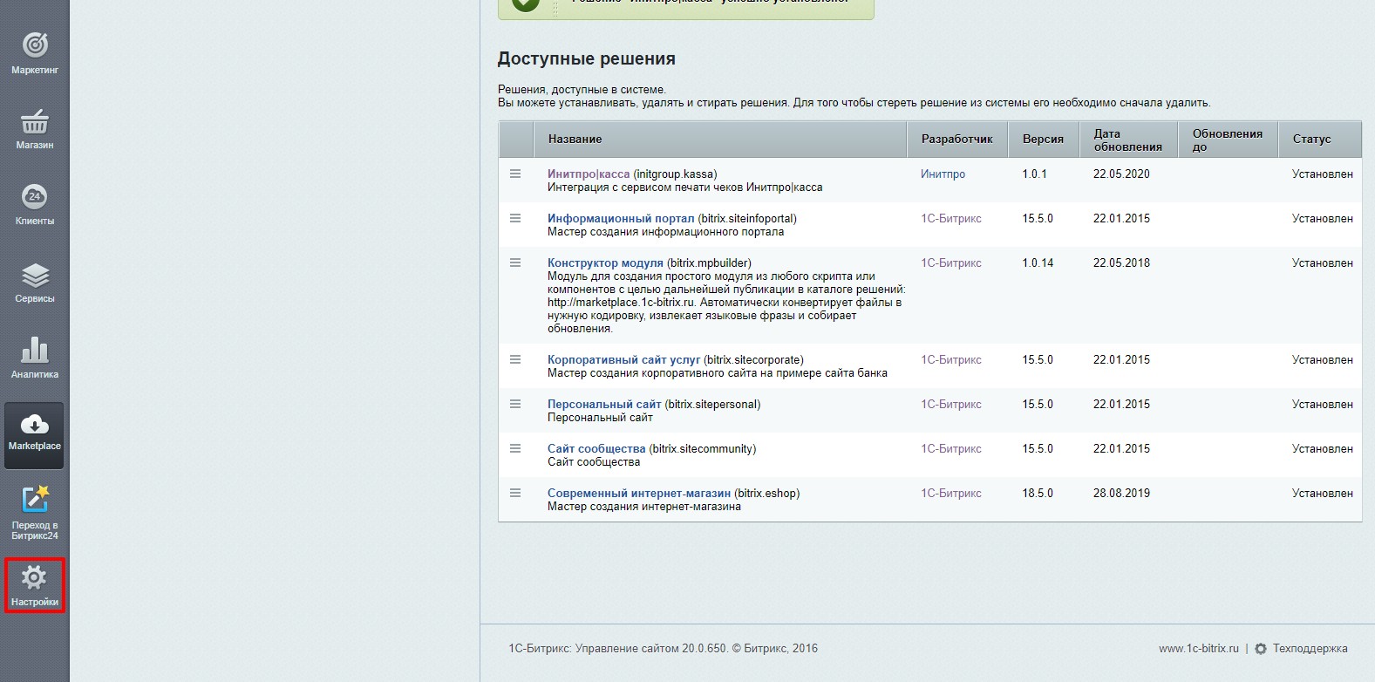Click the Дата обновления column header
This screenshot has width=1375, height=682.
pyautogui.click(x=1128, y=140)
